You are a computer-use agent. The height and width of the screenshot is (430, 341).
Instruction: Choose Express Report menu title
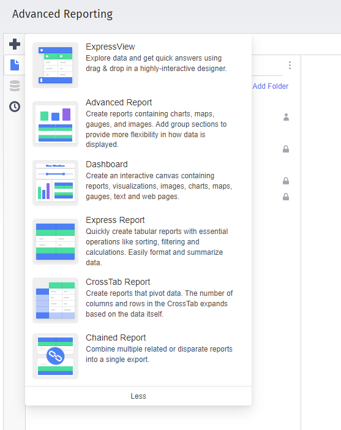115,220
